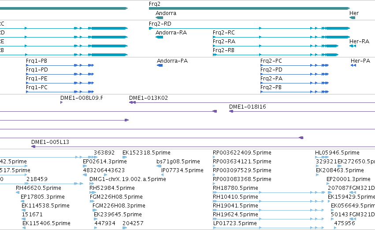The width and height of the screenshot is (375, 230).
Task: Click the 218459 feature label
Action: 37,179
